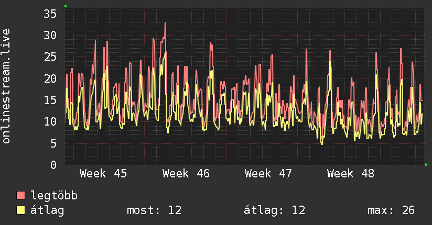Click the yellow átlag legend color swatch

[x=20, y=210]
